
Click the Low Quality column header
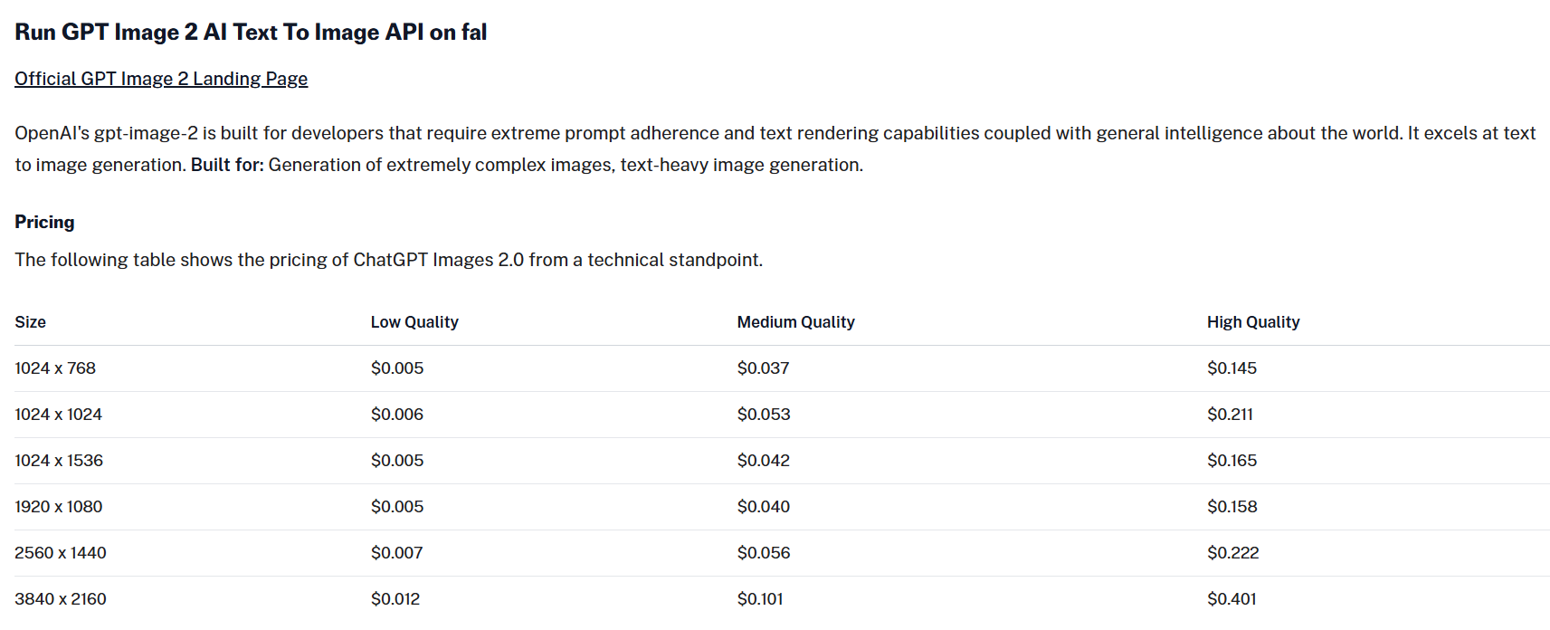point(414,322)
